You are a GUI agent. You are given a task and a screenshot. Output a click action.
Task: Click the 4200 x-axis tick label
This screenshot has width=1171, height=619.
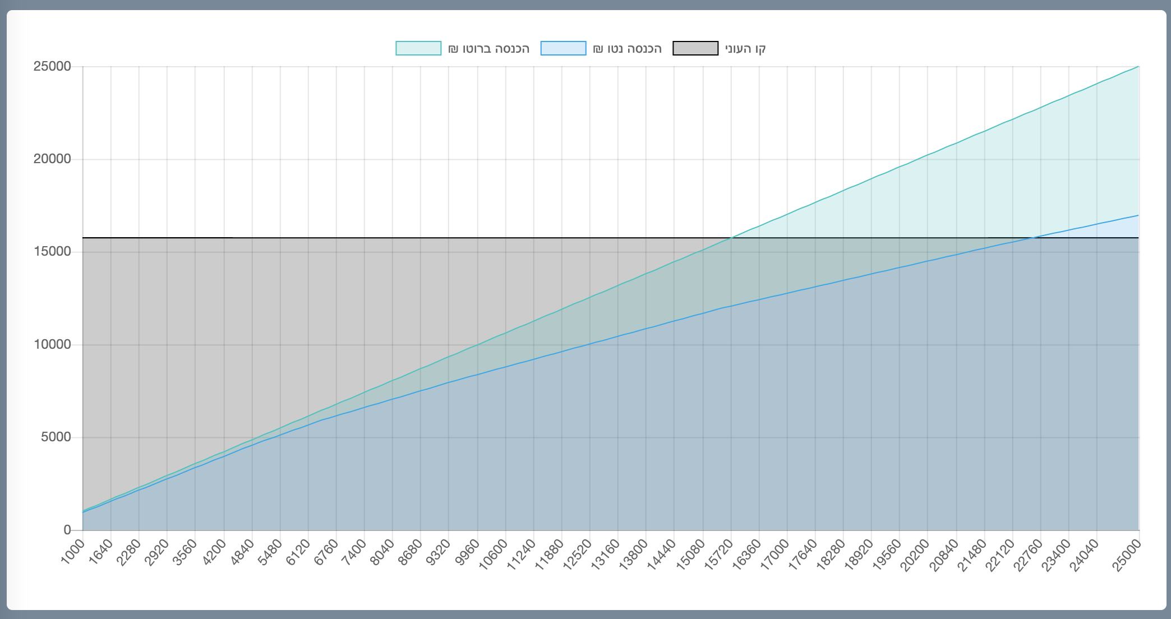coord(213,553)
